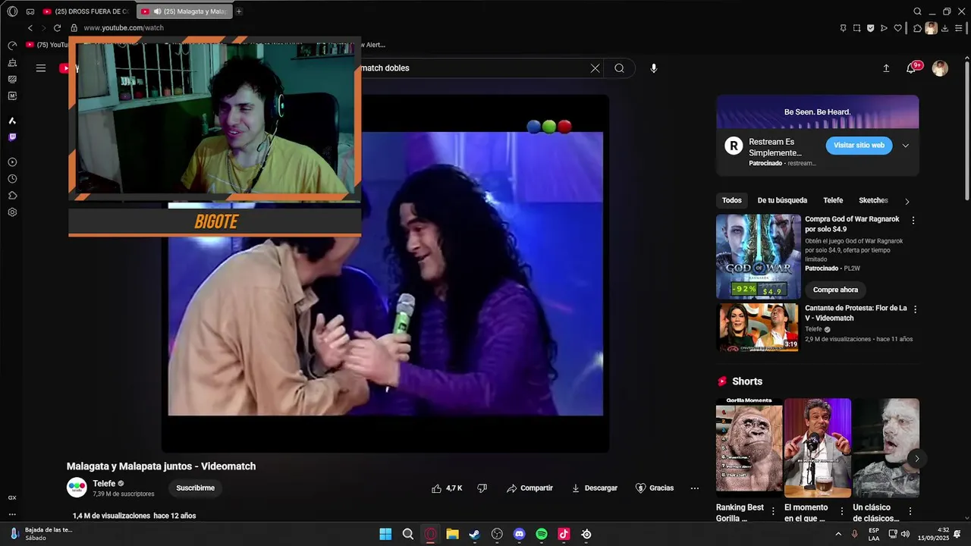This screenshot has width=971, height=546.
Task: Open options for Ranking Best Gorilla short
Action: point(773,511)
